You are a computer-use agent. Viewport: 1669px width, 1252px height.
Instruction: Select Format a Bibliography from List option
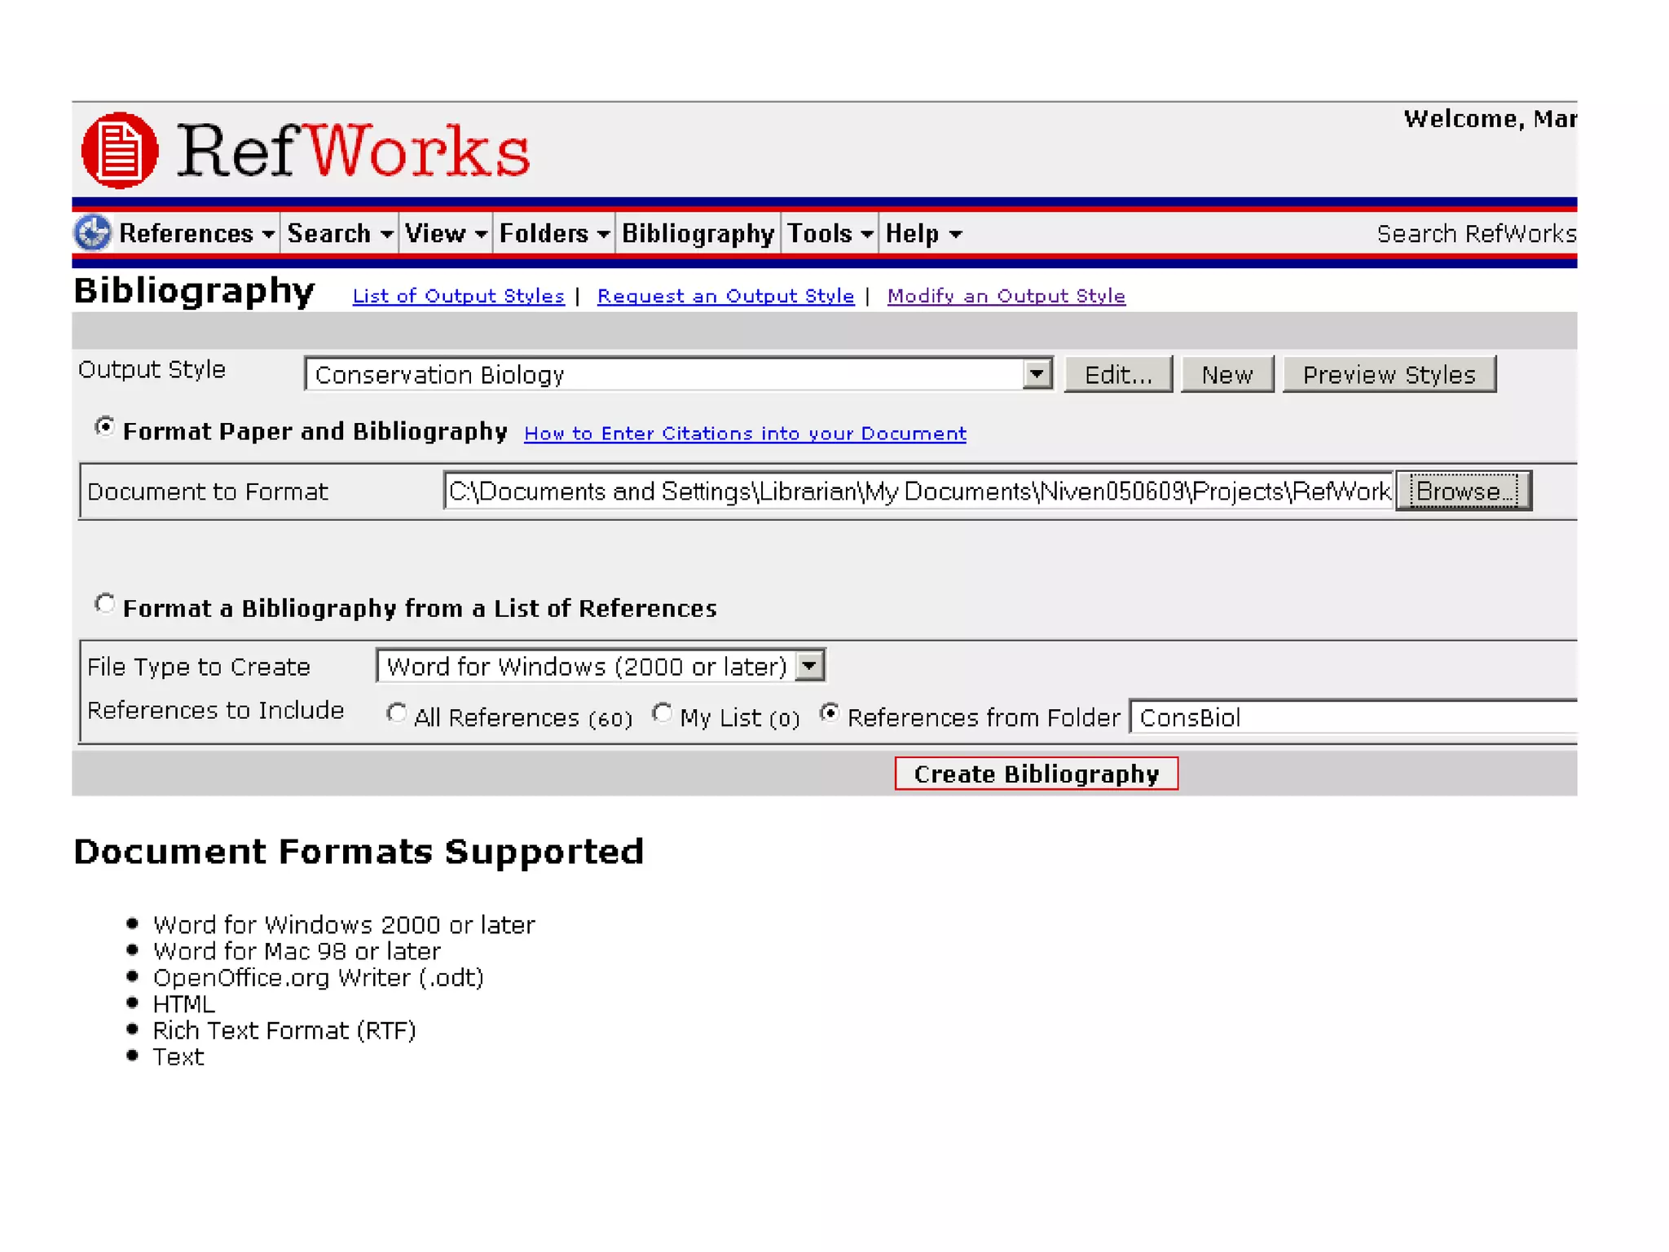point(104,604)
